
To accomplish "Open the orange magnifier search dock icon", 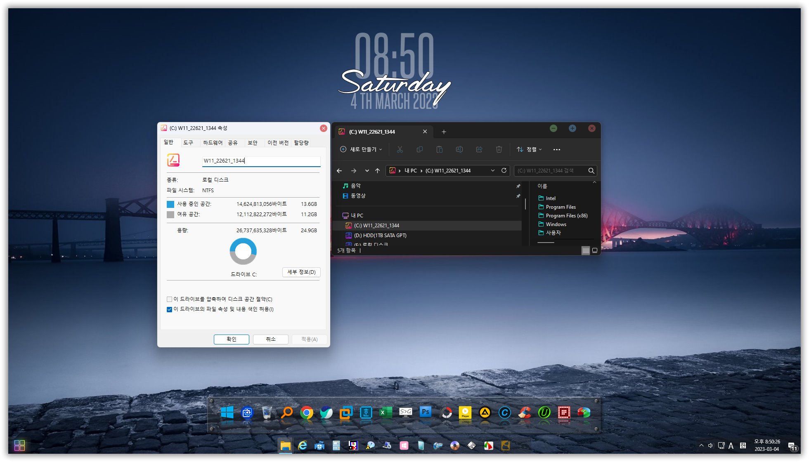I will 286,412.
